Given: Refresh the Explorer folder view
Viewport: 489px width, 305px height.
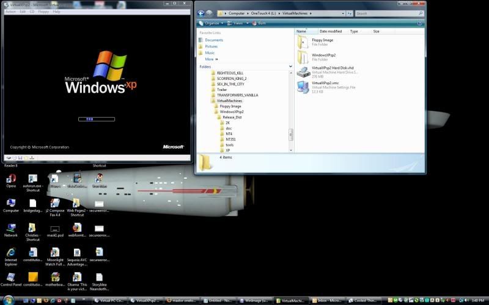Looking at the screenshot, I should click(349, 13).
